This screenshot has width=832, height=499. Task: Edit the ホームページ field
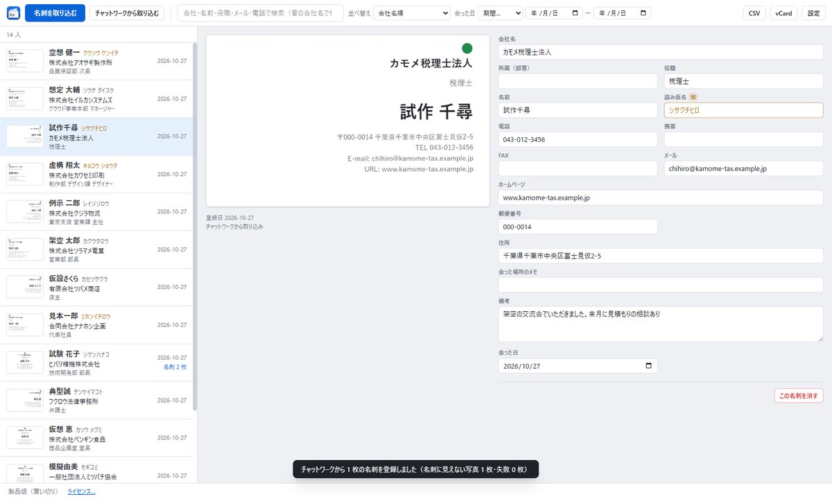click(x=661, y=198)
